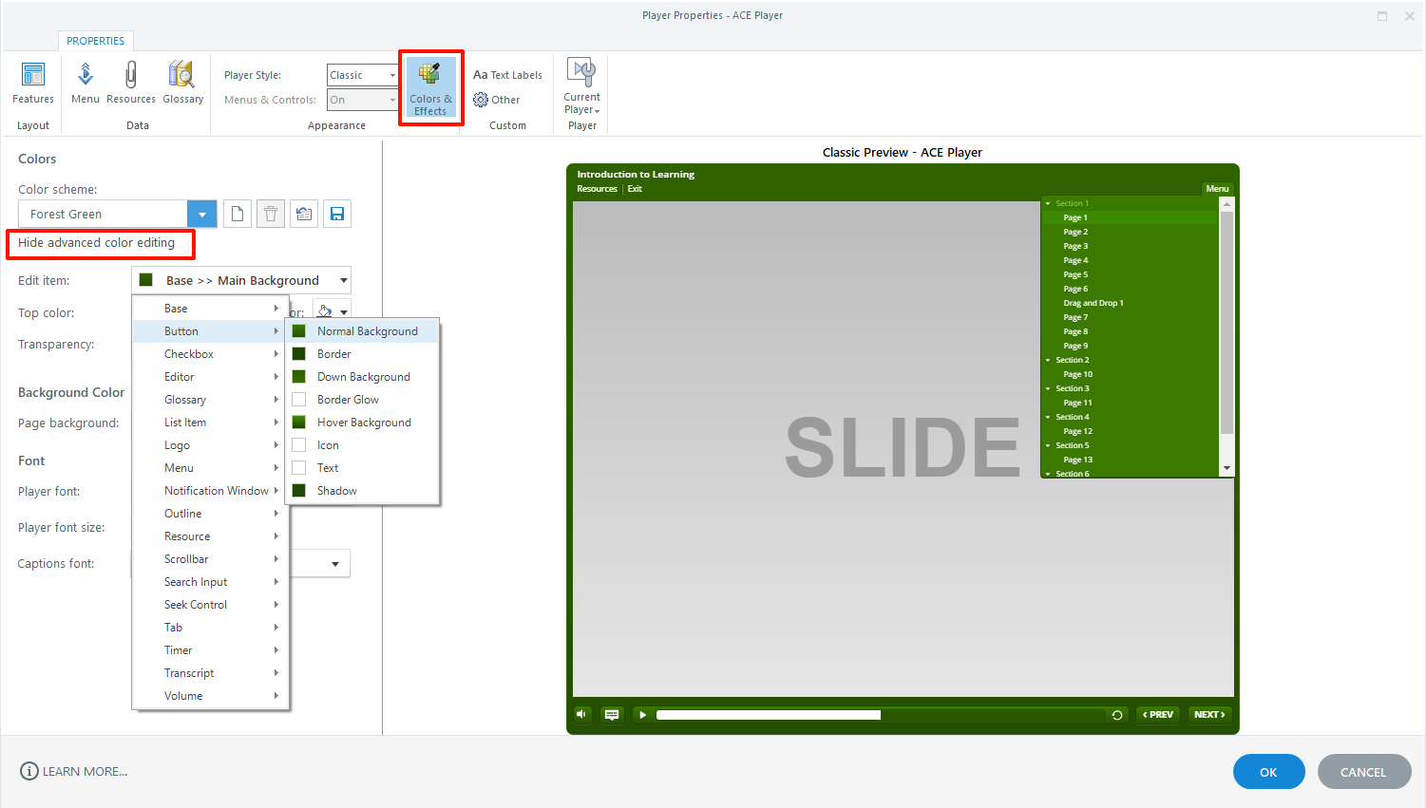Open the Resources settings

[130, 84]
